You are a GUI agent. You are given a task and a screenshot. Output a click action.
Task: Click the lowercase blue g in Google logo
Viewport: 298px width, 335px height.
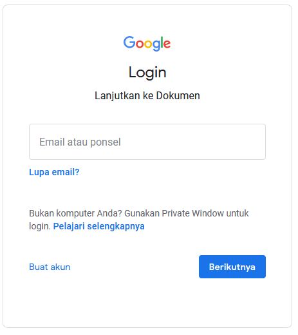pyautogui.click(x=156, y=45)
